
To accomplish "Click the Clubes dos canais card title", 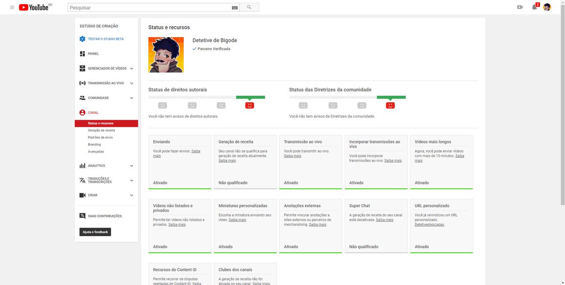I will point(235,270).
